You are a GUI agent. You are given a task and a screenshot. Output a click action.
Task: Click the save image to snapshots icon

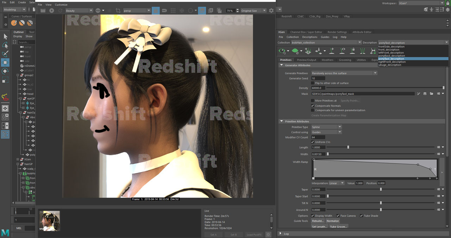[x=211, y=11]
